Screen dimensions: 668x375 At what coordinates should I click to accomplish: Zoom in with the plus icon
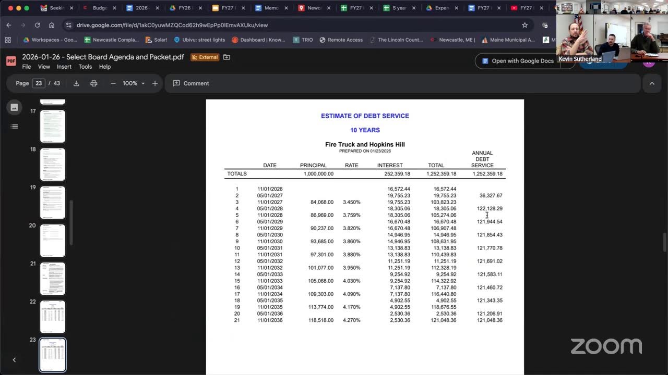point(155,83)
